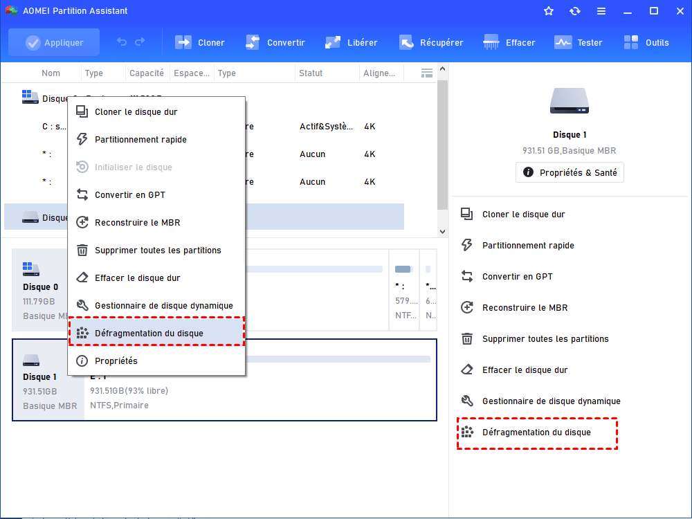Open the Outils toolbar item
Screen dimensions: 692x519
coord(646,42)
